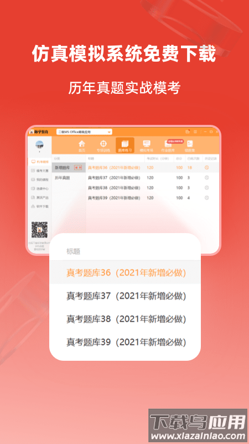Open 真考题库39 row in the table
The image size is (249, 444).
click(x=153, y=198)
